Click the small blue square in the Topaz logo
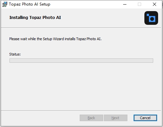The height and width of the screenshot is (127, 163). coord(148,15)
